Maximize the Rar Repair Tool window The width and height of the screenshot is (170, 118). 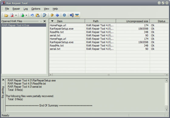tap(163, 3)
